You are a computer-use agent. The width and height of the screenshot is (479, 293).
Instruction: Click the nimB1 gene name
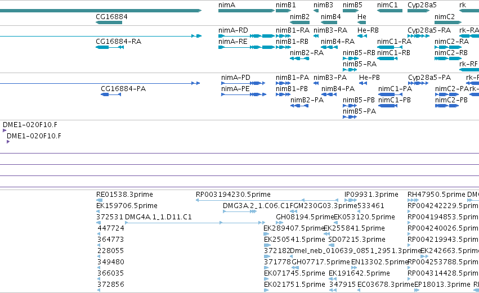285,5
